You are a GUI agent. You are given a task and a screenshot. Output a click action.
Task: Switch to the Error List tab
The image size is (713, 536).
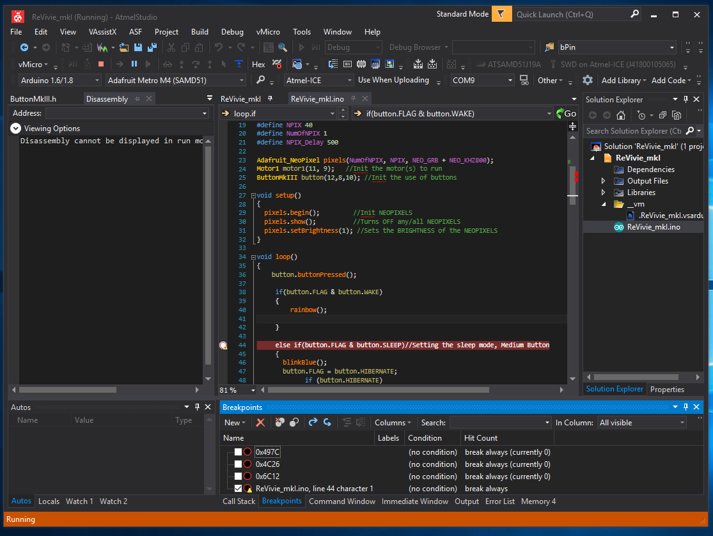[x=499, y=501]
